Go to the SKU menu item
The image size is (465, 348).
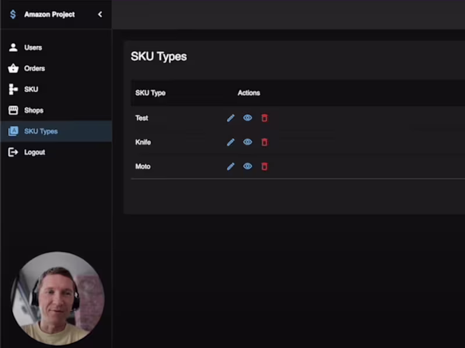(56, 89)
